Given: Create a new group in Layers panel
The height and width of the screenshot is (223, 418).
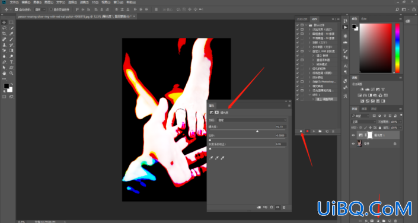Looking at the screenshot, I should (x=384, y=221).
